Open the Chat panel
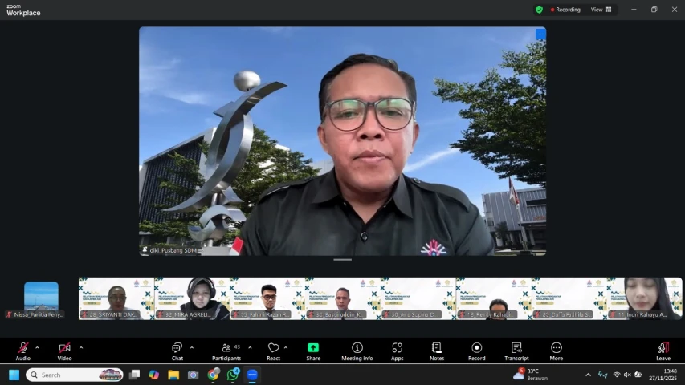 [x=177, y=351]
